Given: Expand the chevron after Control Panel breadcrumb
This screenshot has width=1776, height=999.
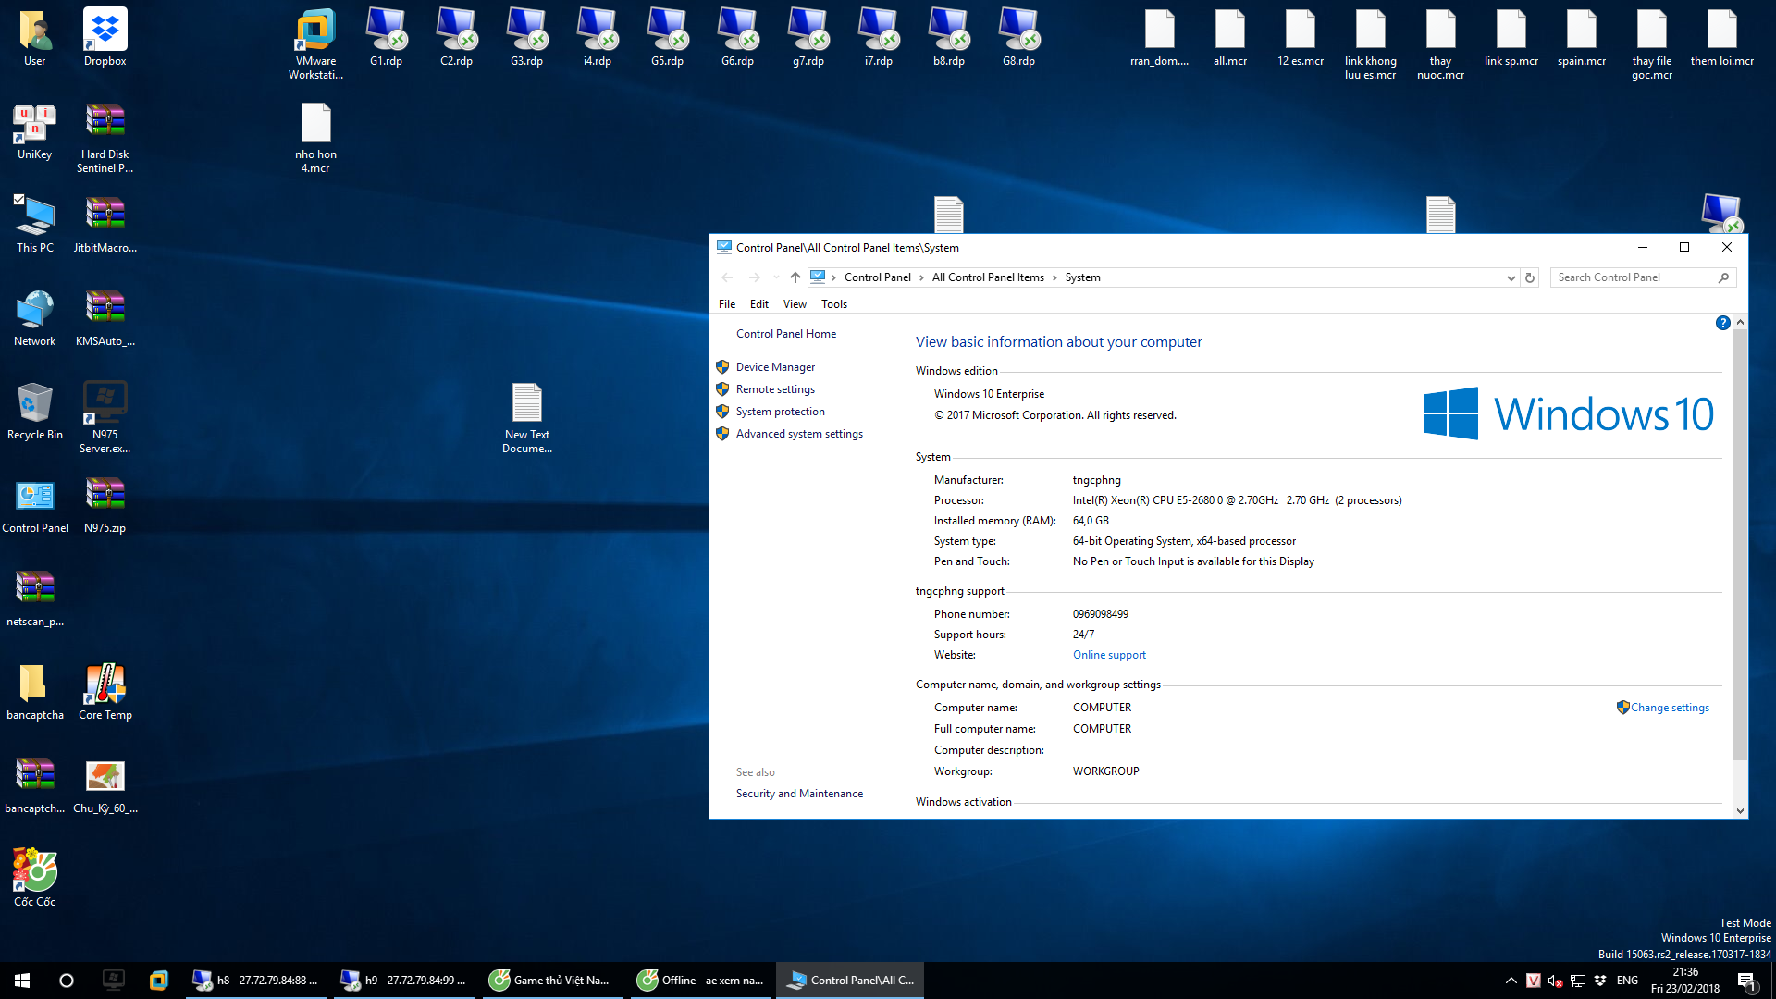Looking at the screenshot, I should tap(921, 277).
